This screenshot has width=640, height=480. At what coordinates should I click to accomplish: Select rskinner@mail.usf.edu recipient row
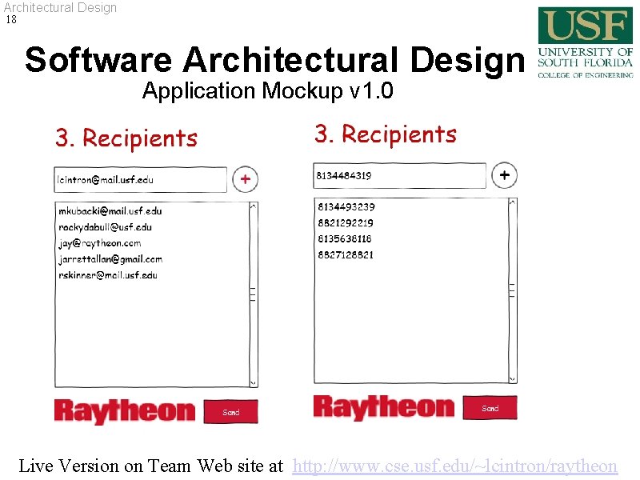point(108,275)
